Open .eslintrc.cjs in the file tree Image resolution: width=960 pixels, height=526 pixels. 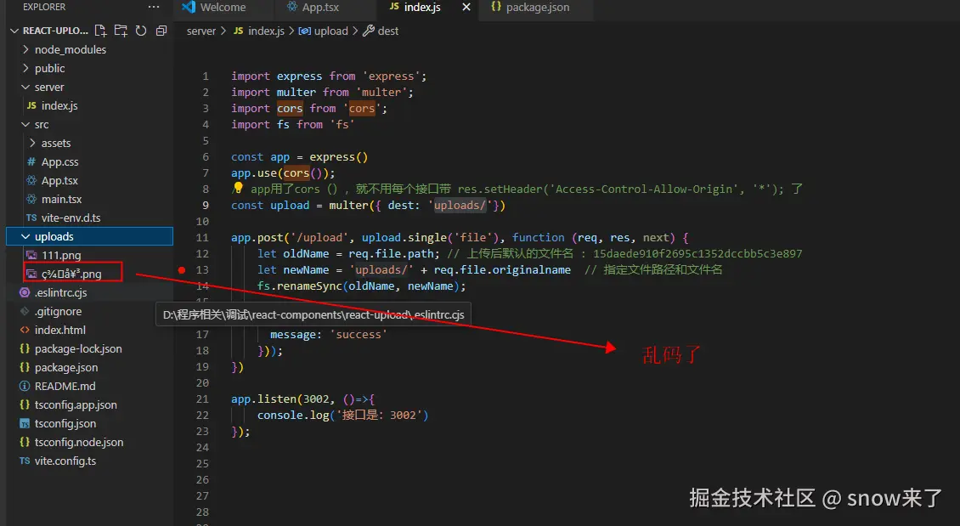click(x=60, y=292)
